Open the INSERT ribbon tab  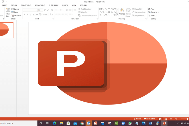point(5,5)
